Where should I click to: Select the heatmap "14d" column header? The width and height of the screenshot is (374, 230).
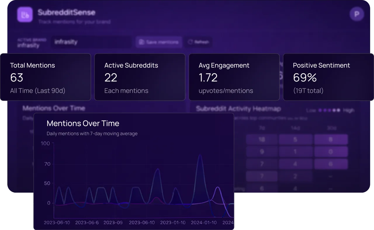(295, 128)
